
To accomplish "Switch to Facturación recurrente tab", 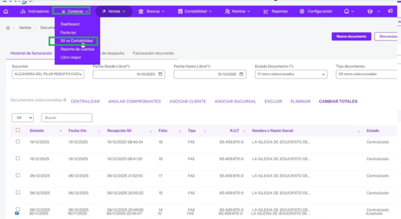I will coord(153,53).
